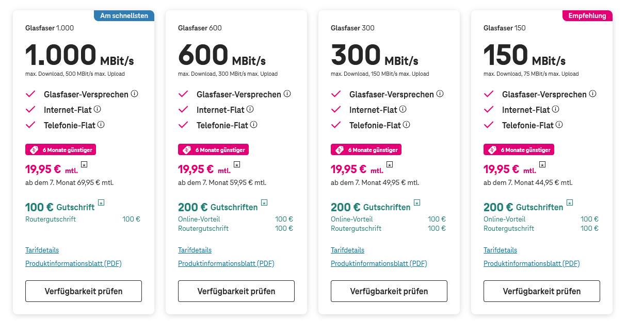Click Internet-Flat info icon in Glasfaser 600 card

250,109
